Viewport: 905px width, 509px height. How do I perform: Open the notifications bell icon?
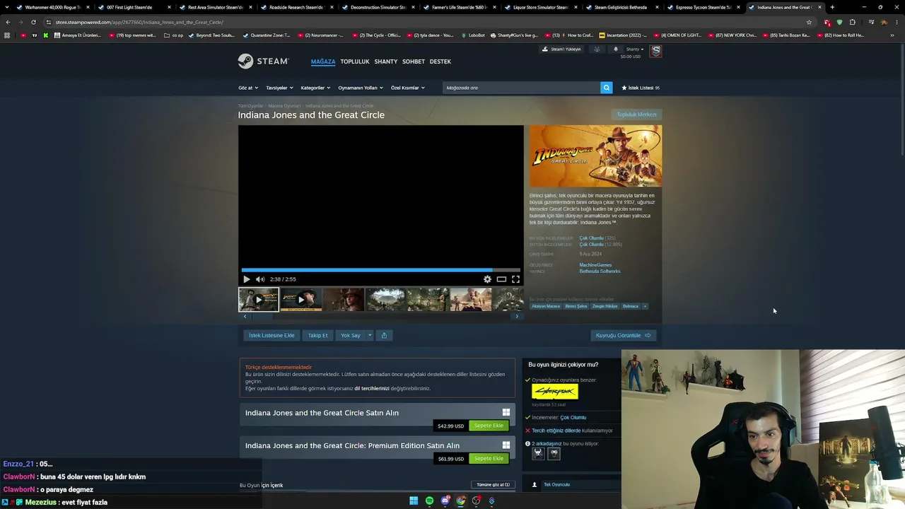(x=615, y=49)
